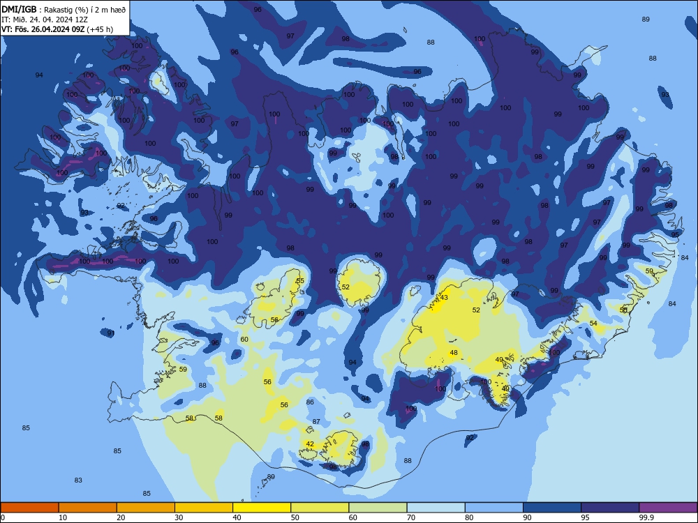This screenshot has height=523, width=698.
Task: Select the bright yellow 40–50 legend swatch
Action: pyautogui.click(x=262, y=508)
